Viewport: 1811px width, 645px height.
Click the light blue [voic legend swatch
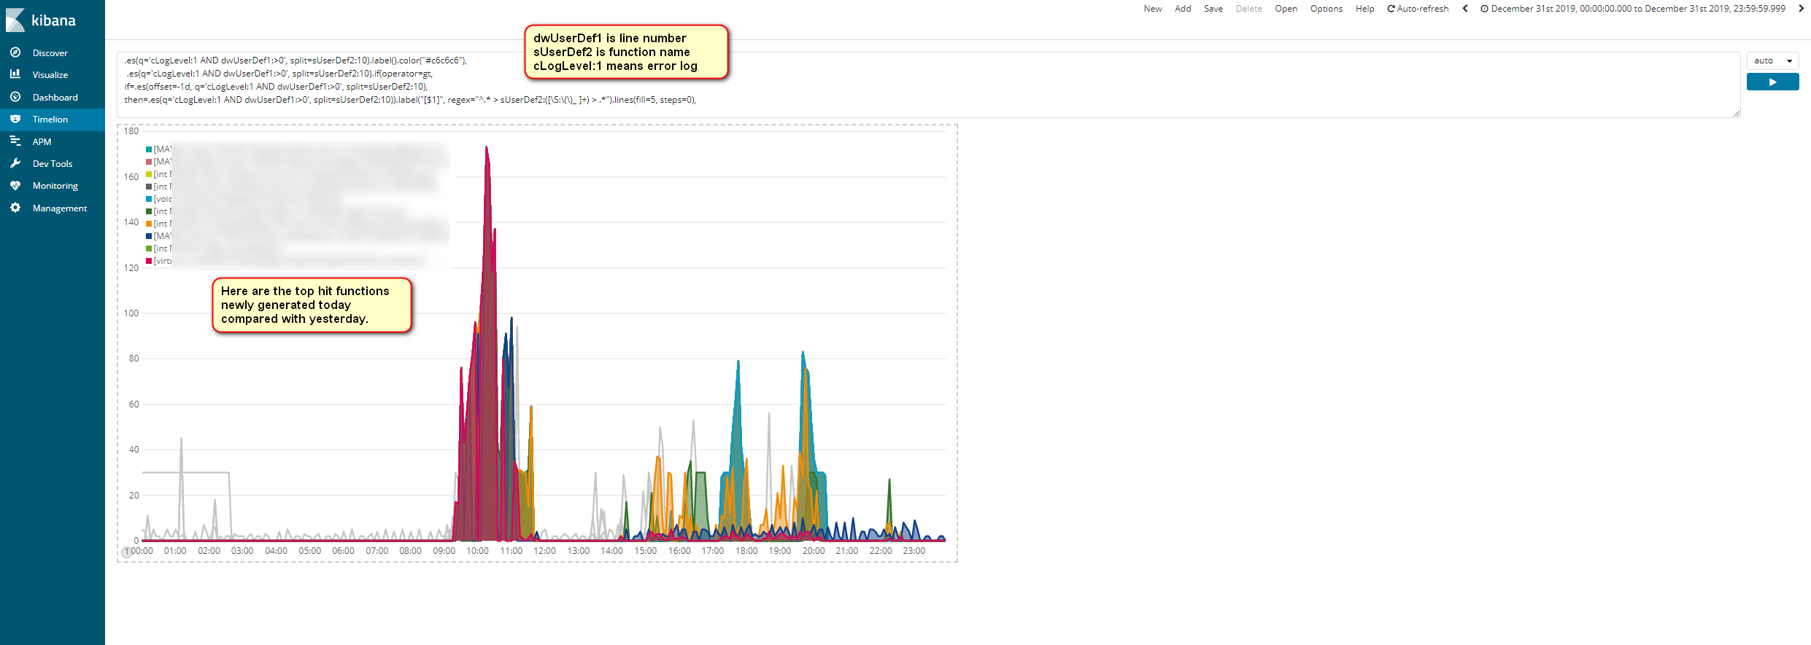pyautogui.click(x=149, y=199)
